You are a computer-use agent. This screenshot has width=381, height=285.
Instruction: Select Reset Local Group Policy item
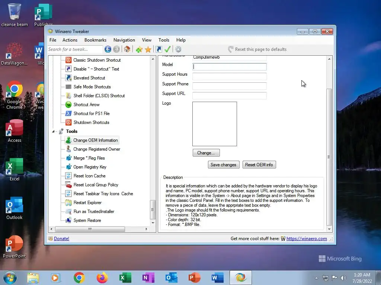[96, 185]
